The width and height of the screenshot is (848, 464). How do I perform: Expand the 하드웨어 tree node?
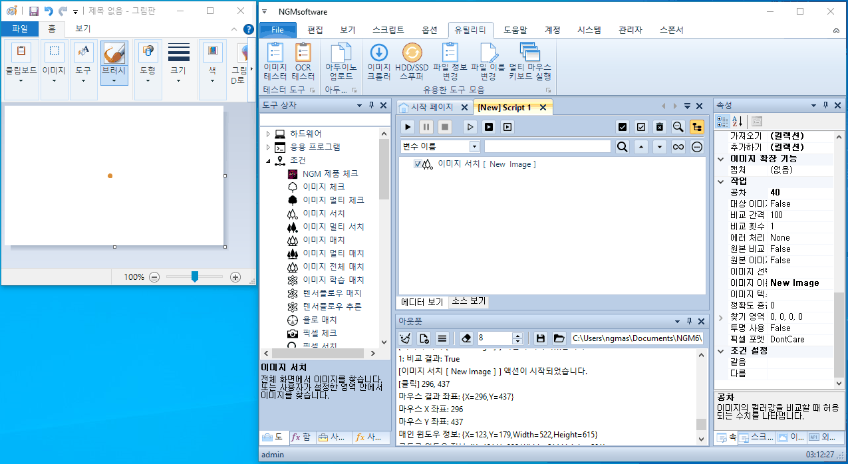(x=268, y=134)
